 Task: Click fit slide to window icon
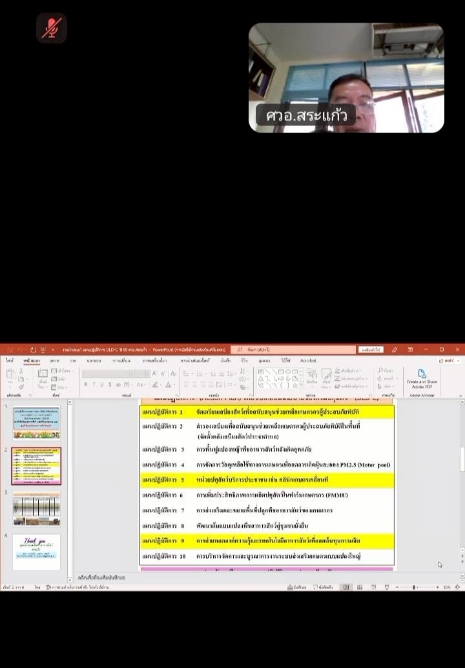click(457, 587)
